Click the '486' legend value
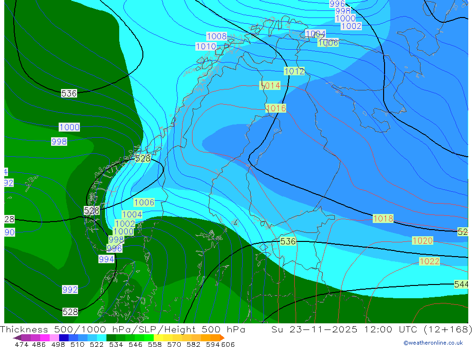 coord(39,344)
